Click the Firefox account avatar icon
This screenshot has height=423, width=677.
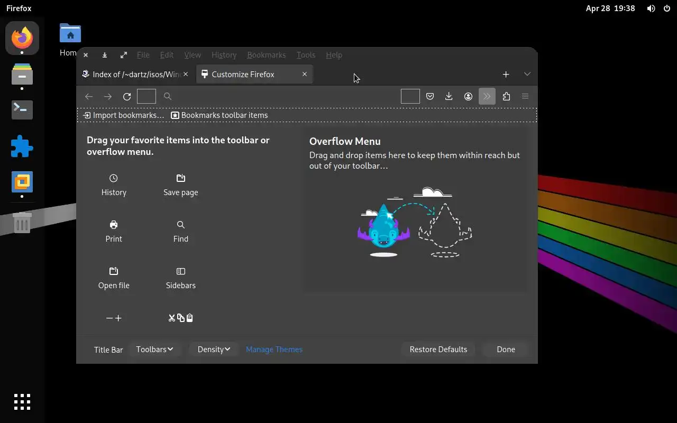click(468, 96)
